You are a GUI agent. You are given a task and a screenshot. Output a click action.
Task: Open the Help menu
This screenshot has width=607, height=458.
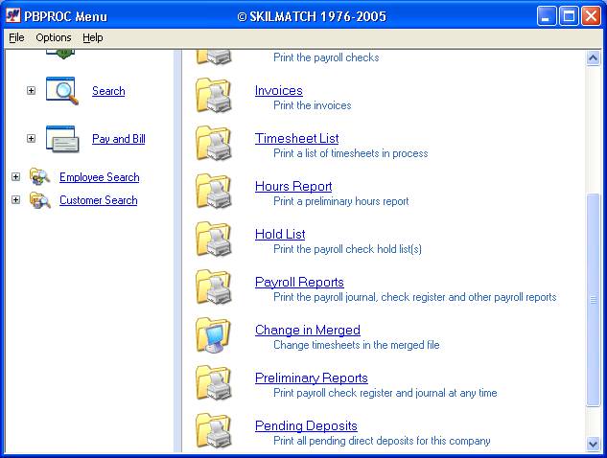click(x=93, y=37)
